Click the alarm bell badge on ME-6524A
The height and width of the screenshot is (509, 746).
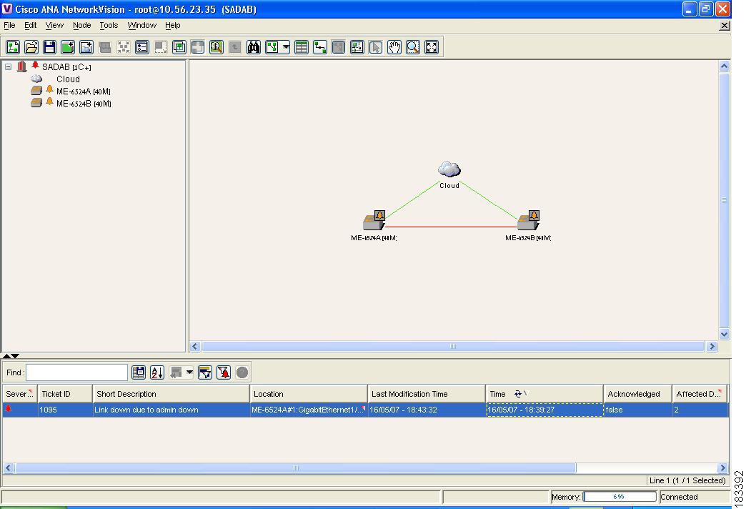(379, 215)
